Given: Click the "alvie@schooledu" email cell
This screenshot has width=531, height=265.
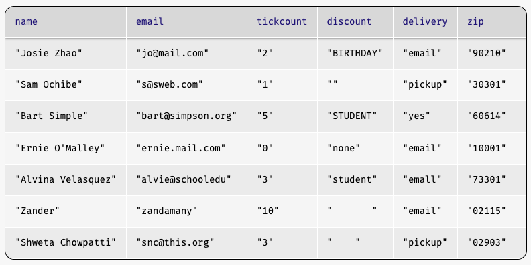Looking at the screenshot, I should click(x=186, y=180).
